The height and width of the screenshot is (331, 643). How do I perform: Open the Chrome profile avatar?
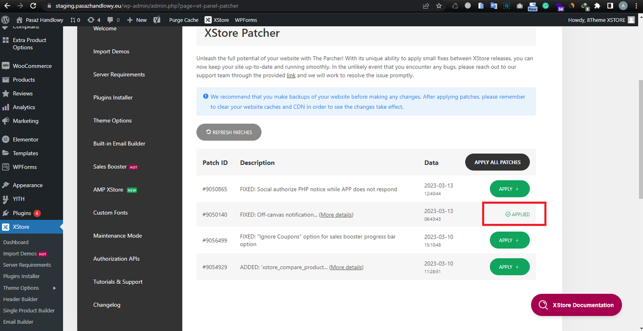[623, 6]
